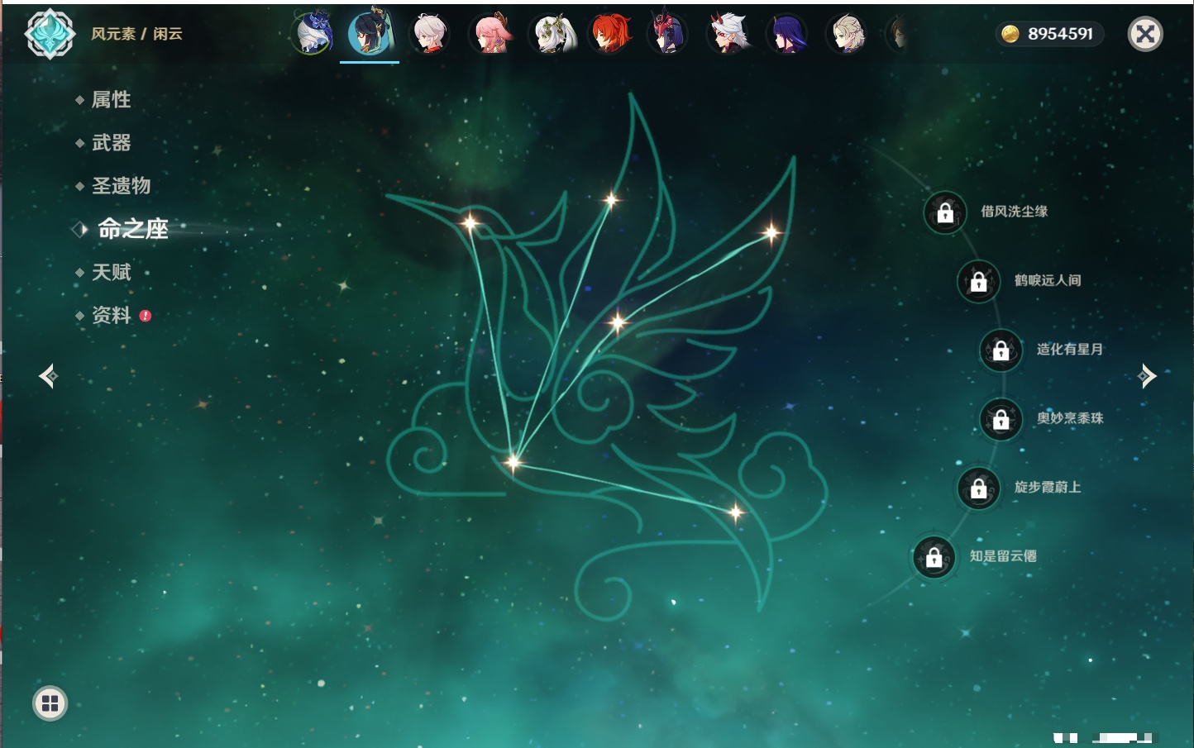Go to previous character with left arrow
Image resolution: width=1194 pixels, height=748 pixels.
48,376
